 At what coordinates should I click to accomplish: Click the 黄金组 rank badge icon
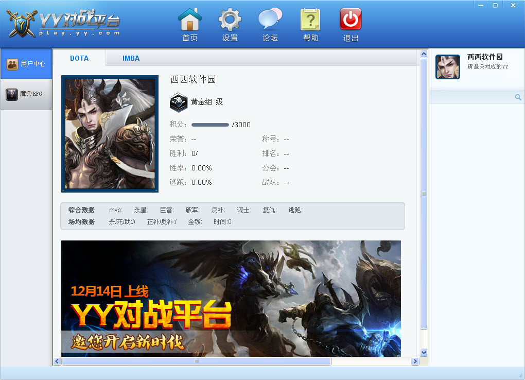click(179, 102)
